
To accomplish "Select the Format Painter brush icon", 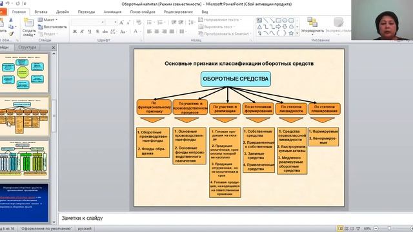I will [11, 34].
